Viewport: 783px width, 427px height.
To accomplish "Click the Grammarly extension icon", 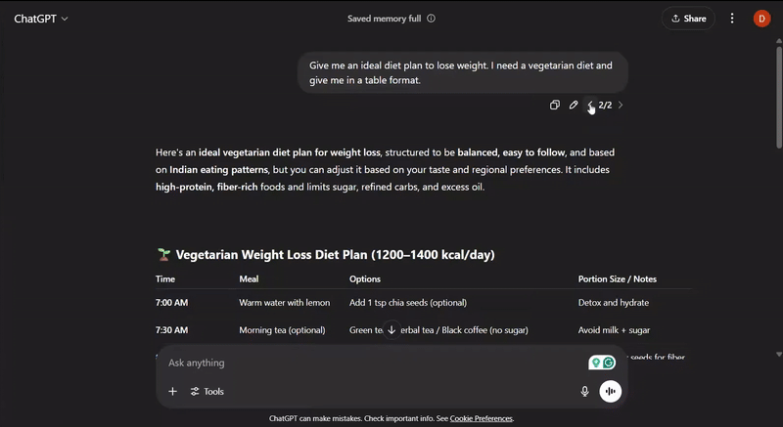I will click(608, 363).
